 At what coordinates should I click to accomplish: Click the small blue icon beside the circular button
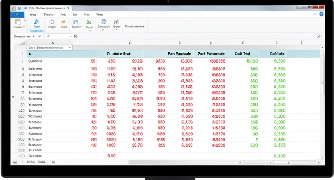point(315,14)
